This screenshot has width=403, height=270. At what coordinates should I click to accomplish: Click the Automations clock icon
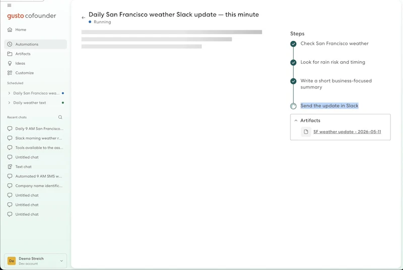10,44
